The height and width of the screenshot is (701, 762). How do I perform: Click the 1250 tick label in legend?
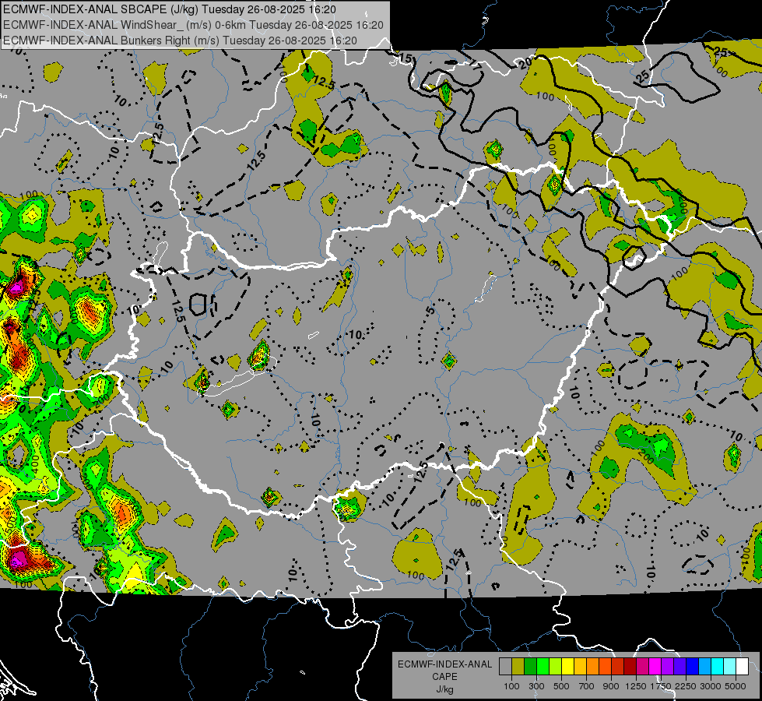pyautogui.click(x=636, y=686)
